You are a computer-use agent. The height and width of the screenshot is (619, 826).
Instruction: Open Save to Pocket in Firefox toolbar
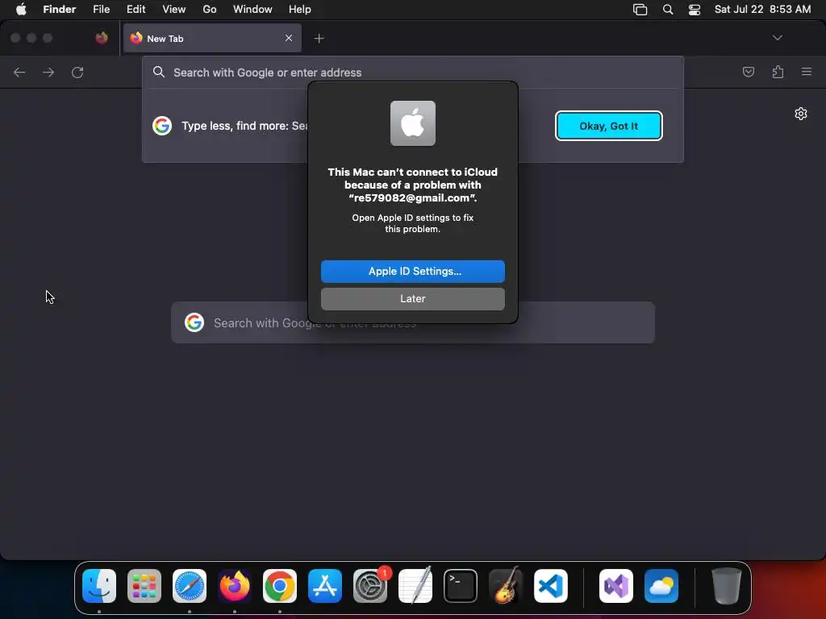(748, 72)
